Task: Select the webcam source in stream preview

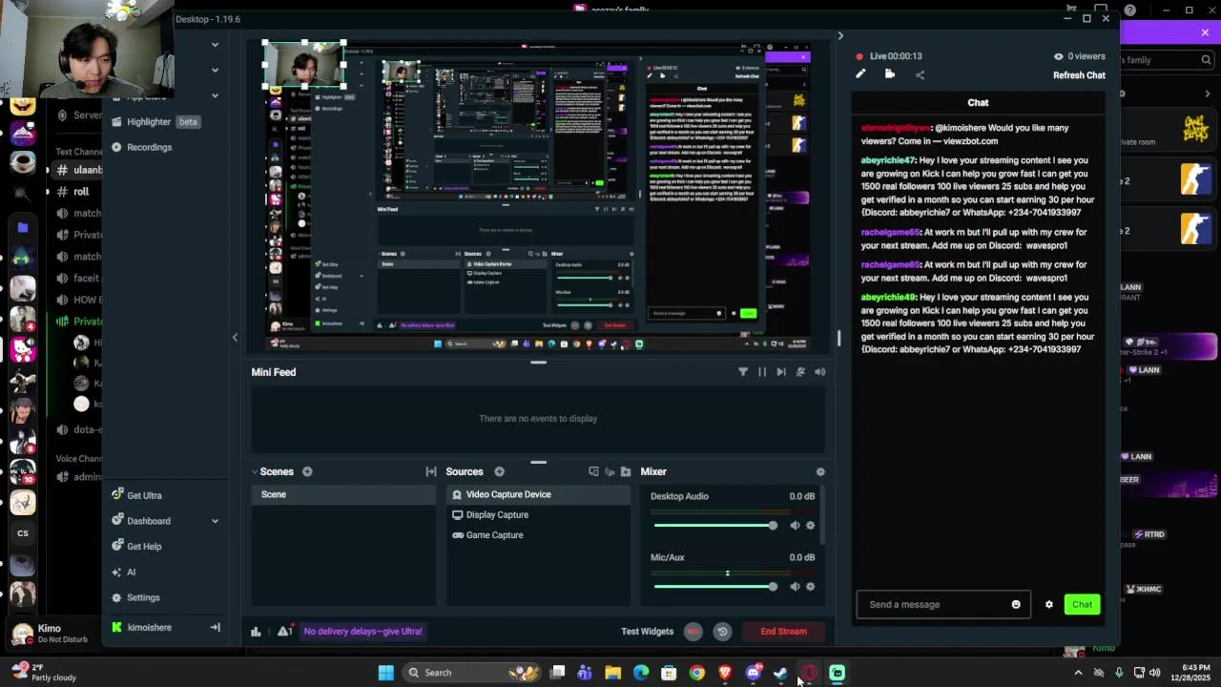Action: point(304,66)
